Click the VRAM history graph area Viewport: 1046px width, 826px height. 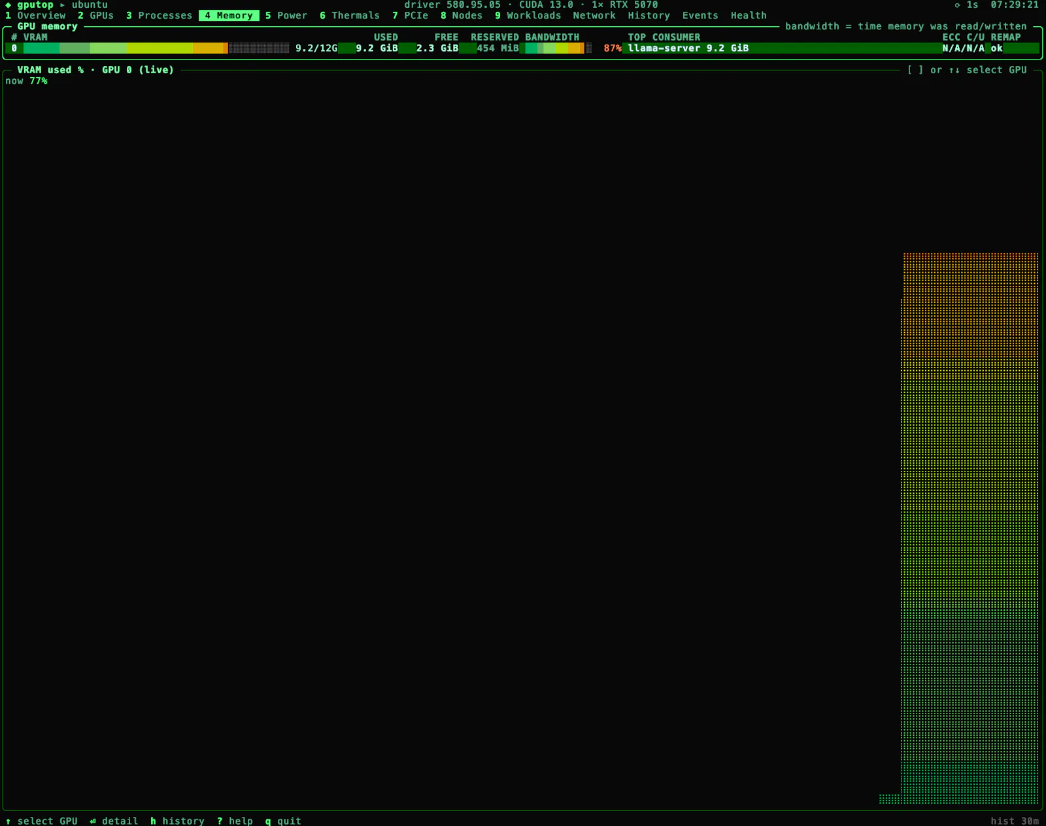[522, 445]
